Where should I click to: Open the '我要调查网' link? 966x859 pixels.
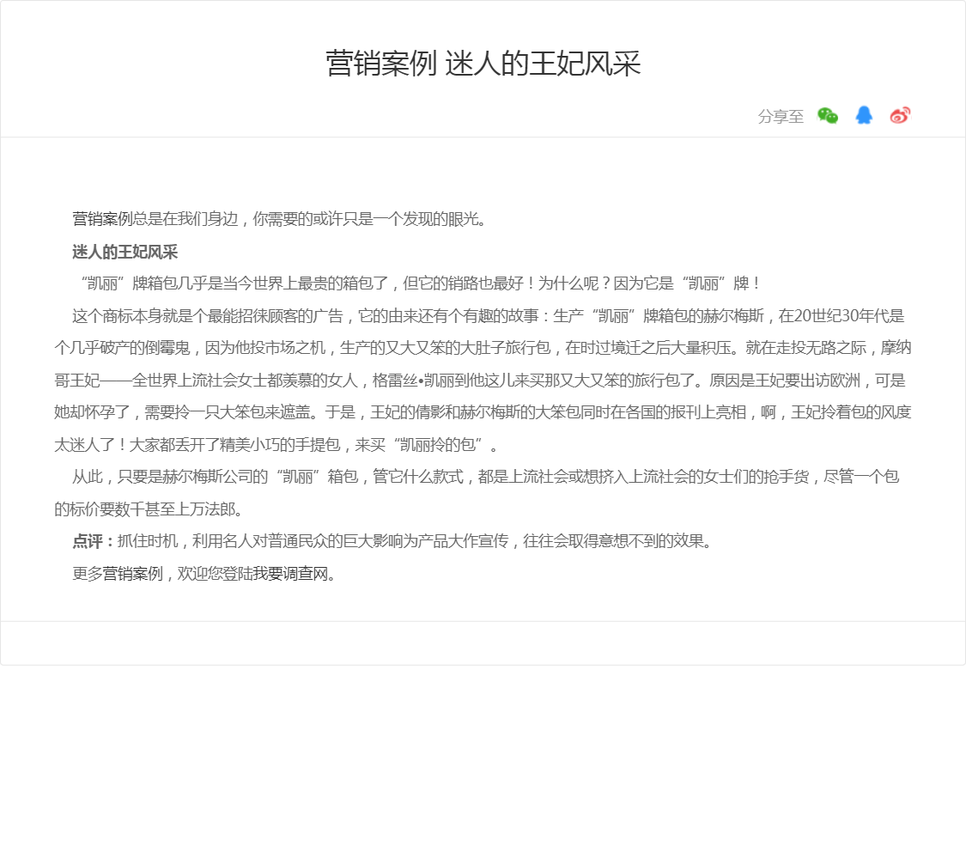(x=290, y=574)
